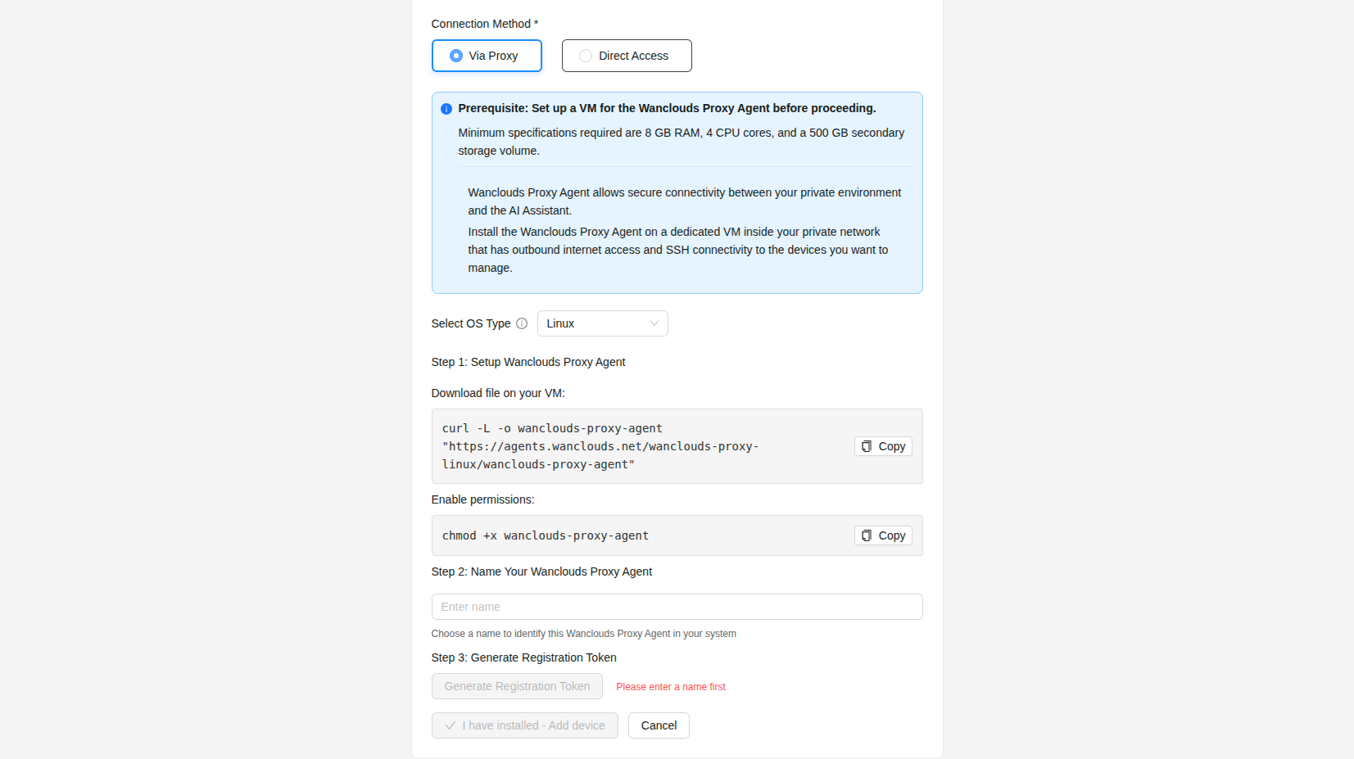Click the blue prerequisite info icon
Screen dimensions: 1354x759
click(446, 109)
